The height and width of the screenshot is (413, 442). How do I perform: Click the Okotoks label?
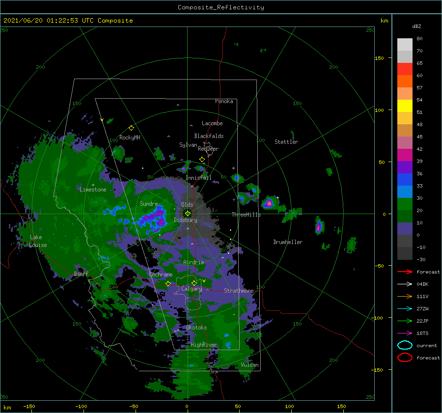196,328
